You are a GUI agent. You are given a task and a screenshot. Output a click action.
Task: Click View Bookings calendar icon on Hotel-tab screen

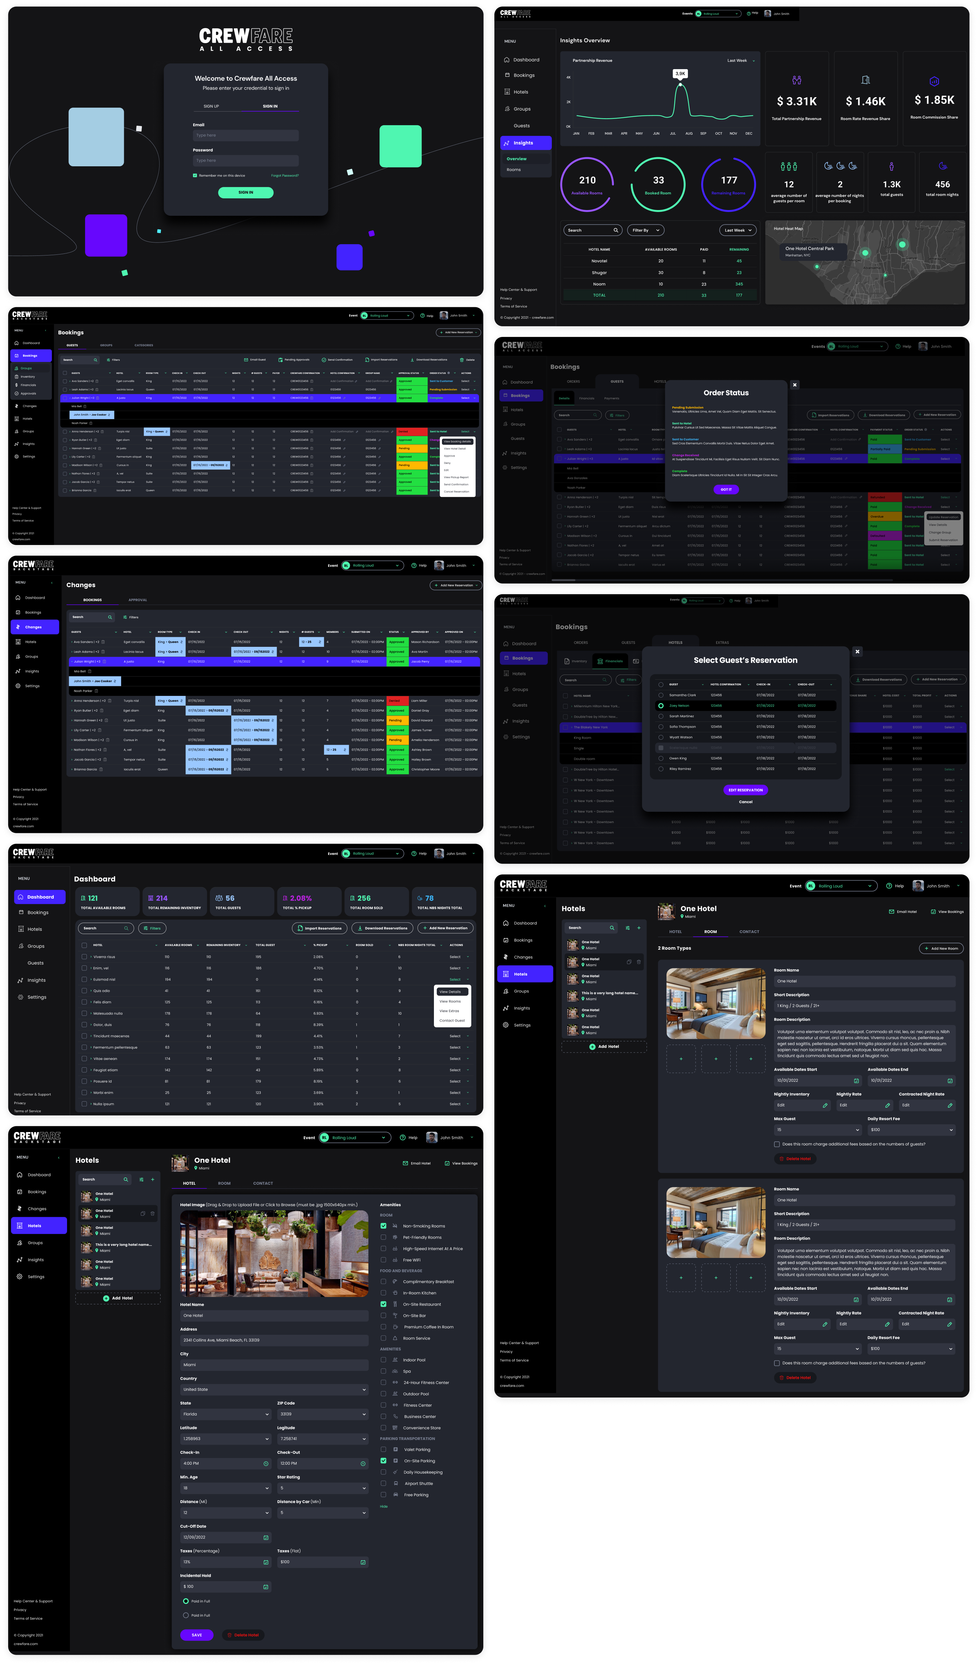coord(447,1163)
